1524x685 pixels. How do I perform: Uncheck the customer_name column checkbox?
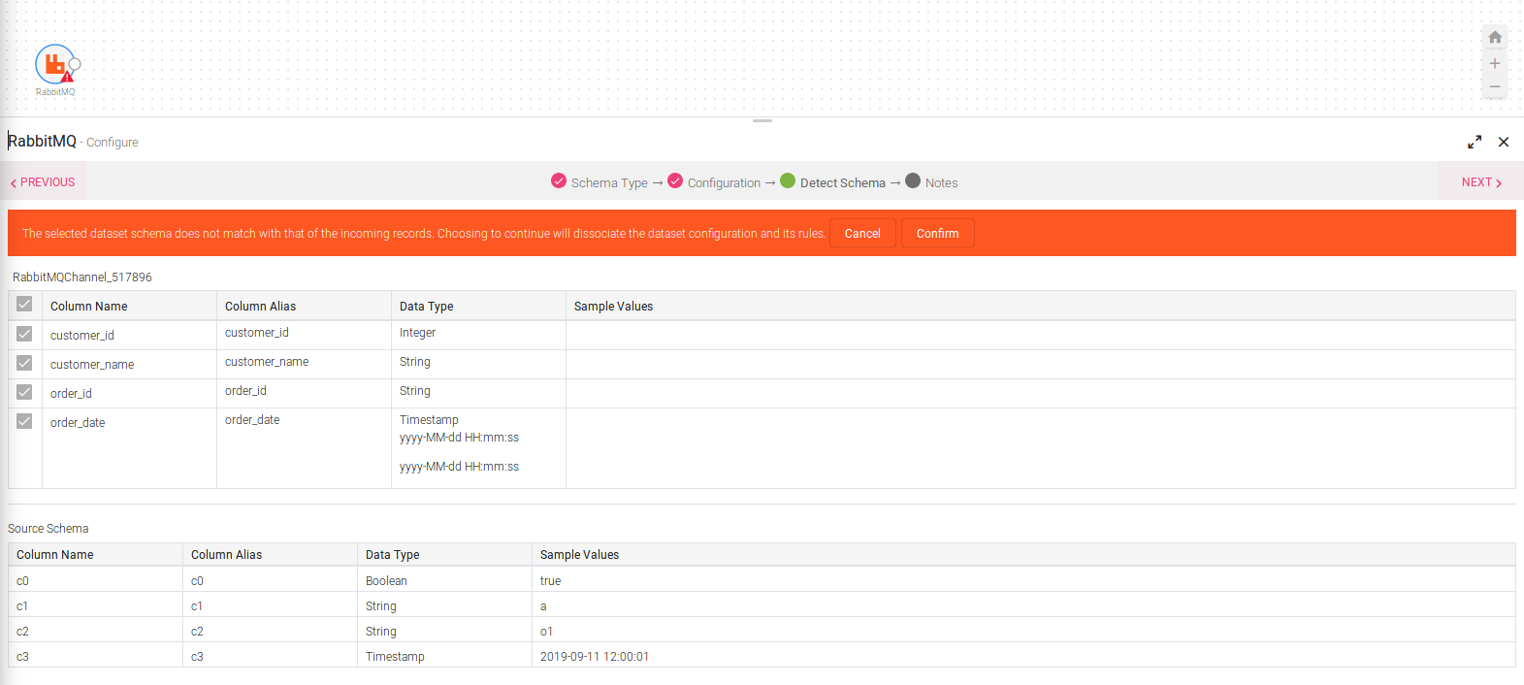(x=24, y=363)
